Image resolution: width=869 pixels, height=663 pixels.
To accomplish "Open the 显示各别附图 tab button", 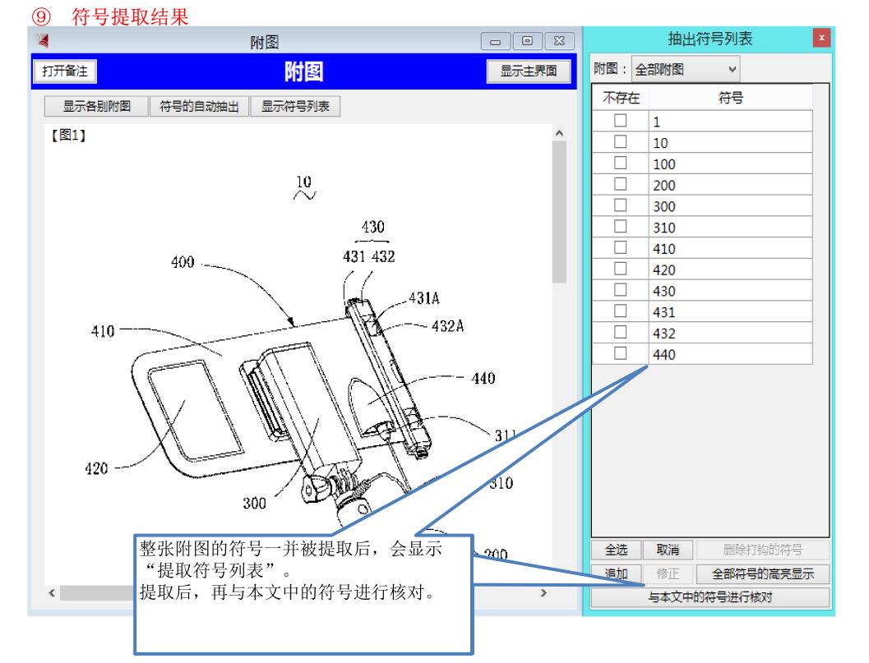I will click(x=96, y=106).
